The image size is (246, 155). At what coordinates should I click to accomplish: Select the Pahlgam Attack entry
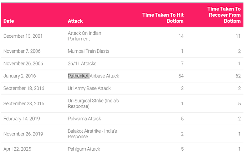click(84, 149)
